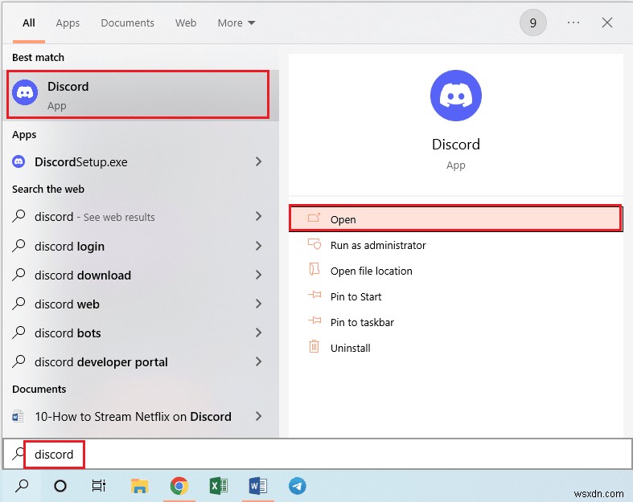Viewport: 633px width, 502px height.
Task: Switch to the Documents tab
Action: (x=128, y=23)
